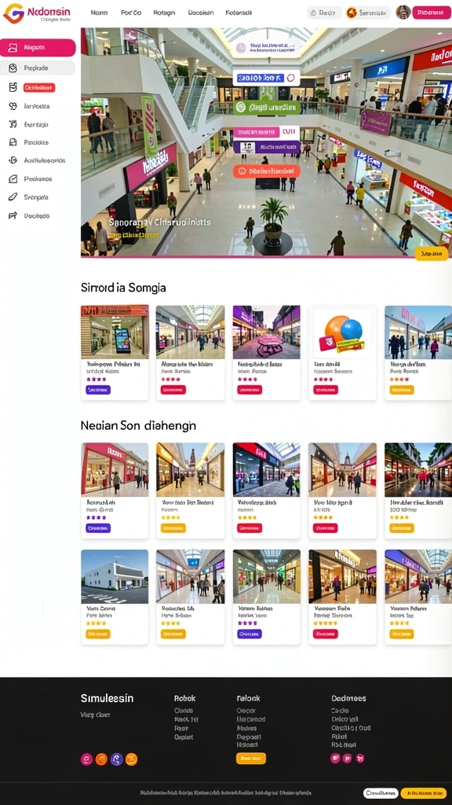Click the orange circular icon in footer left group
The image size is (452, 805).
(x=101, y=759)
